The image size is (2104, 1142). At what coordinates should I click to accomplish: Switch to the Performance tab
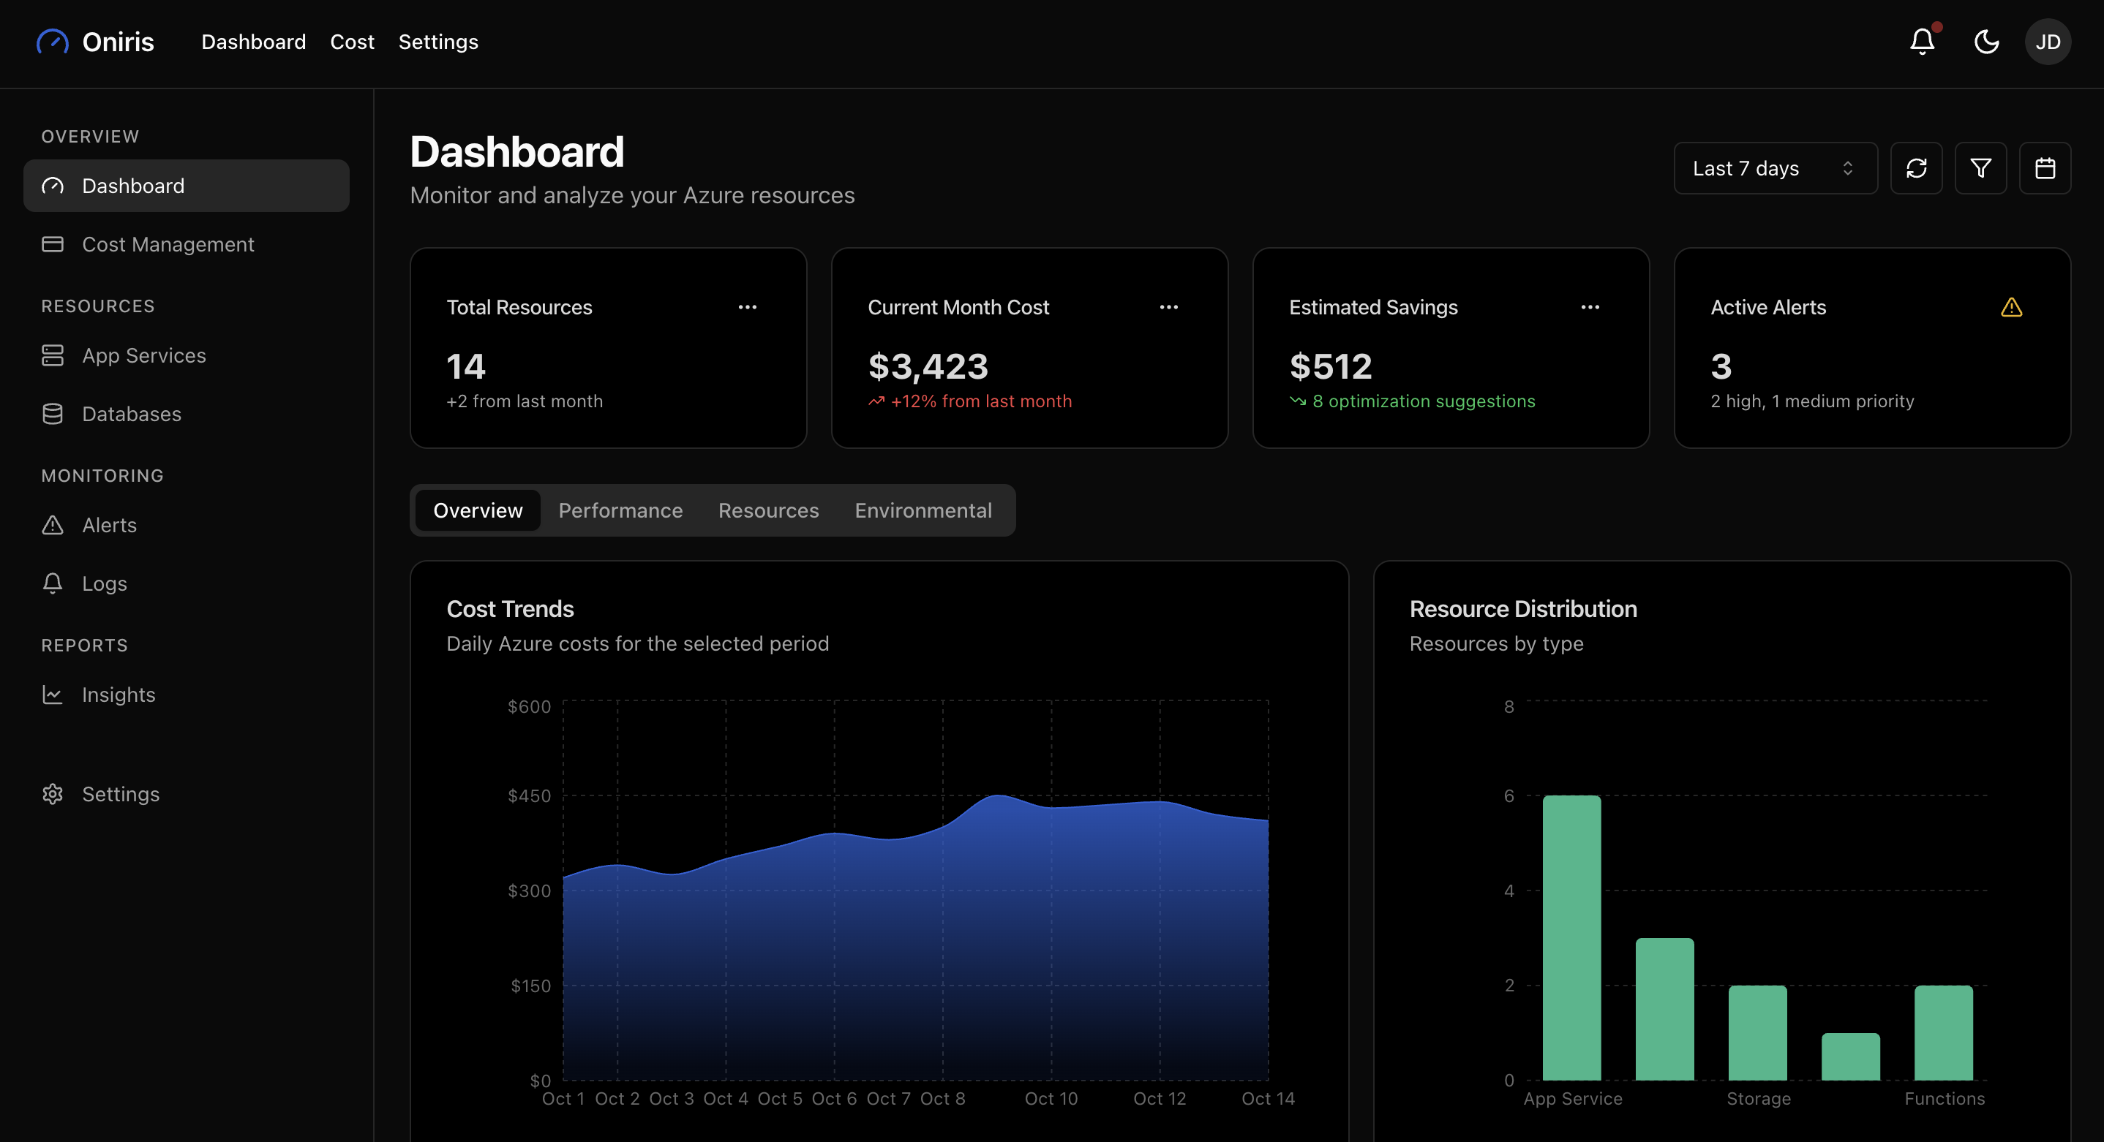pyautogui.click(x=620, y=510)
